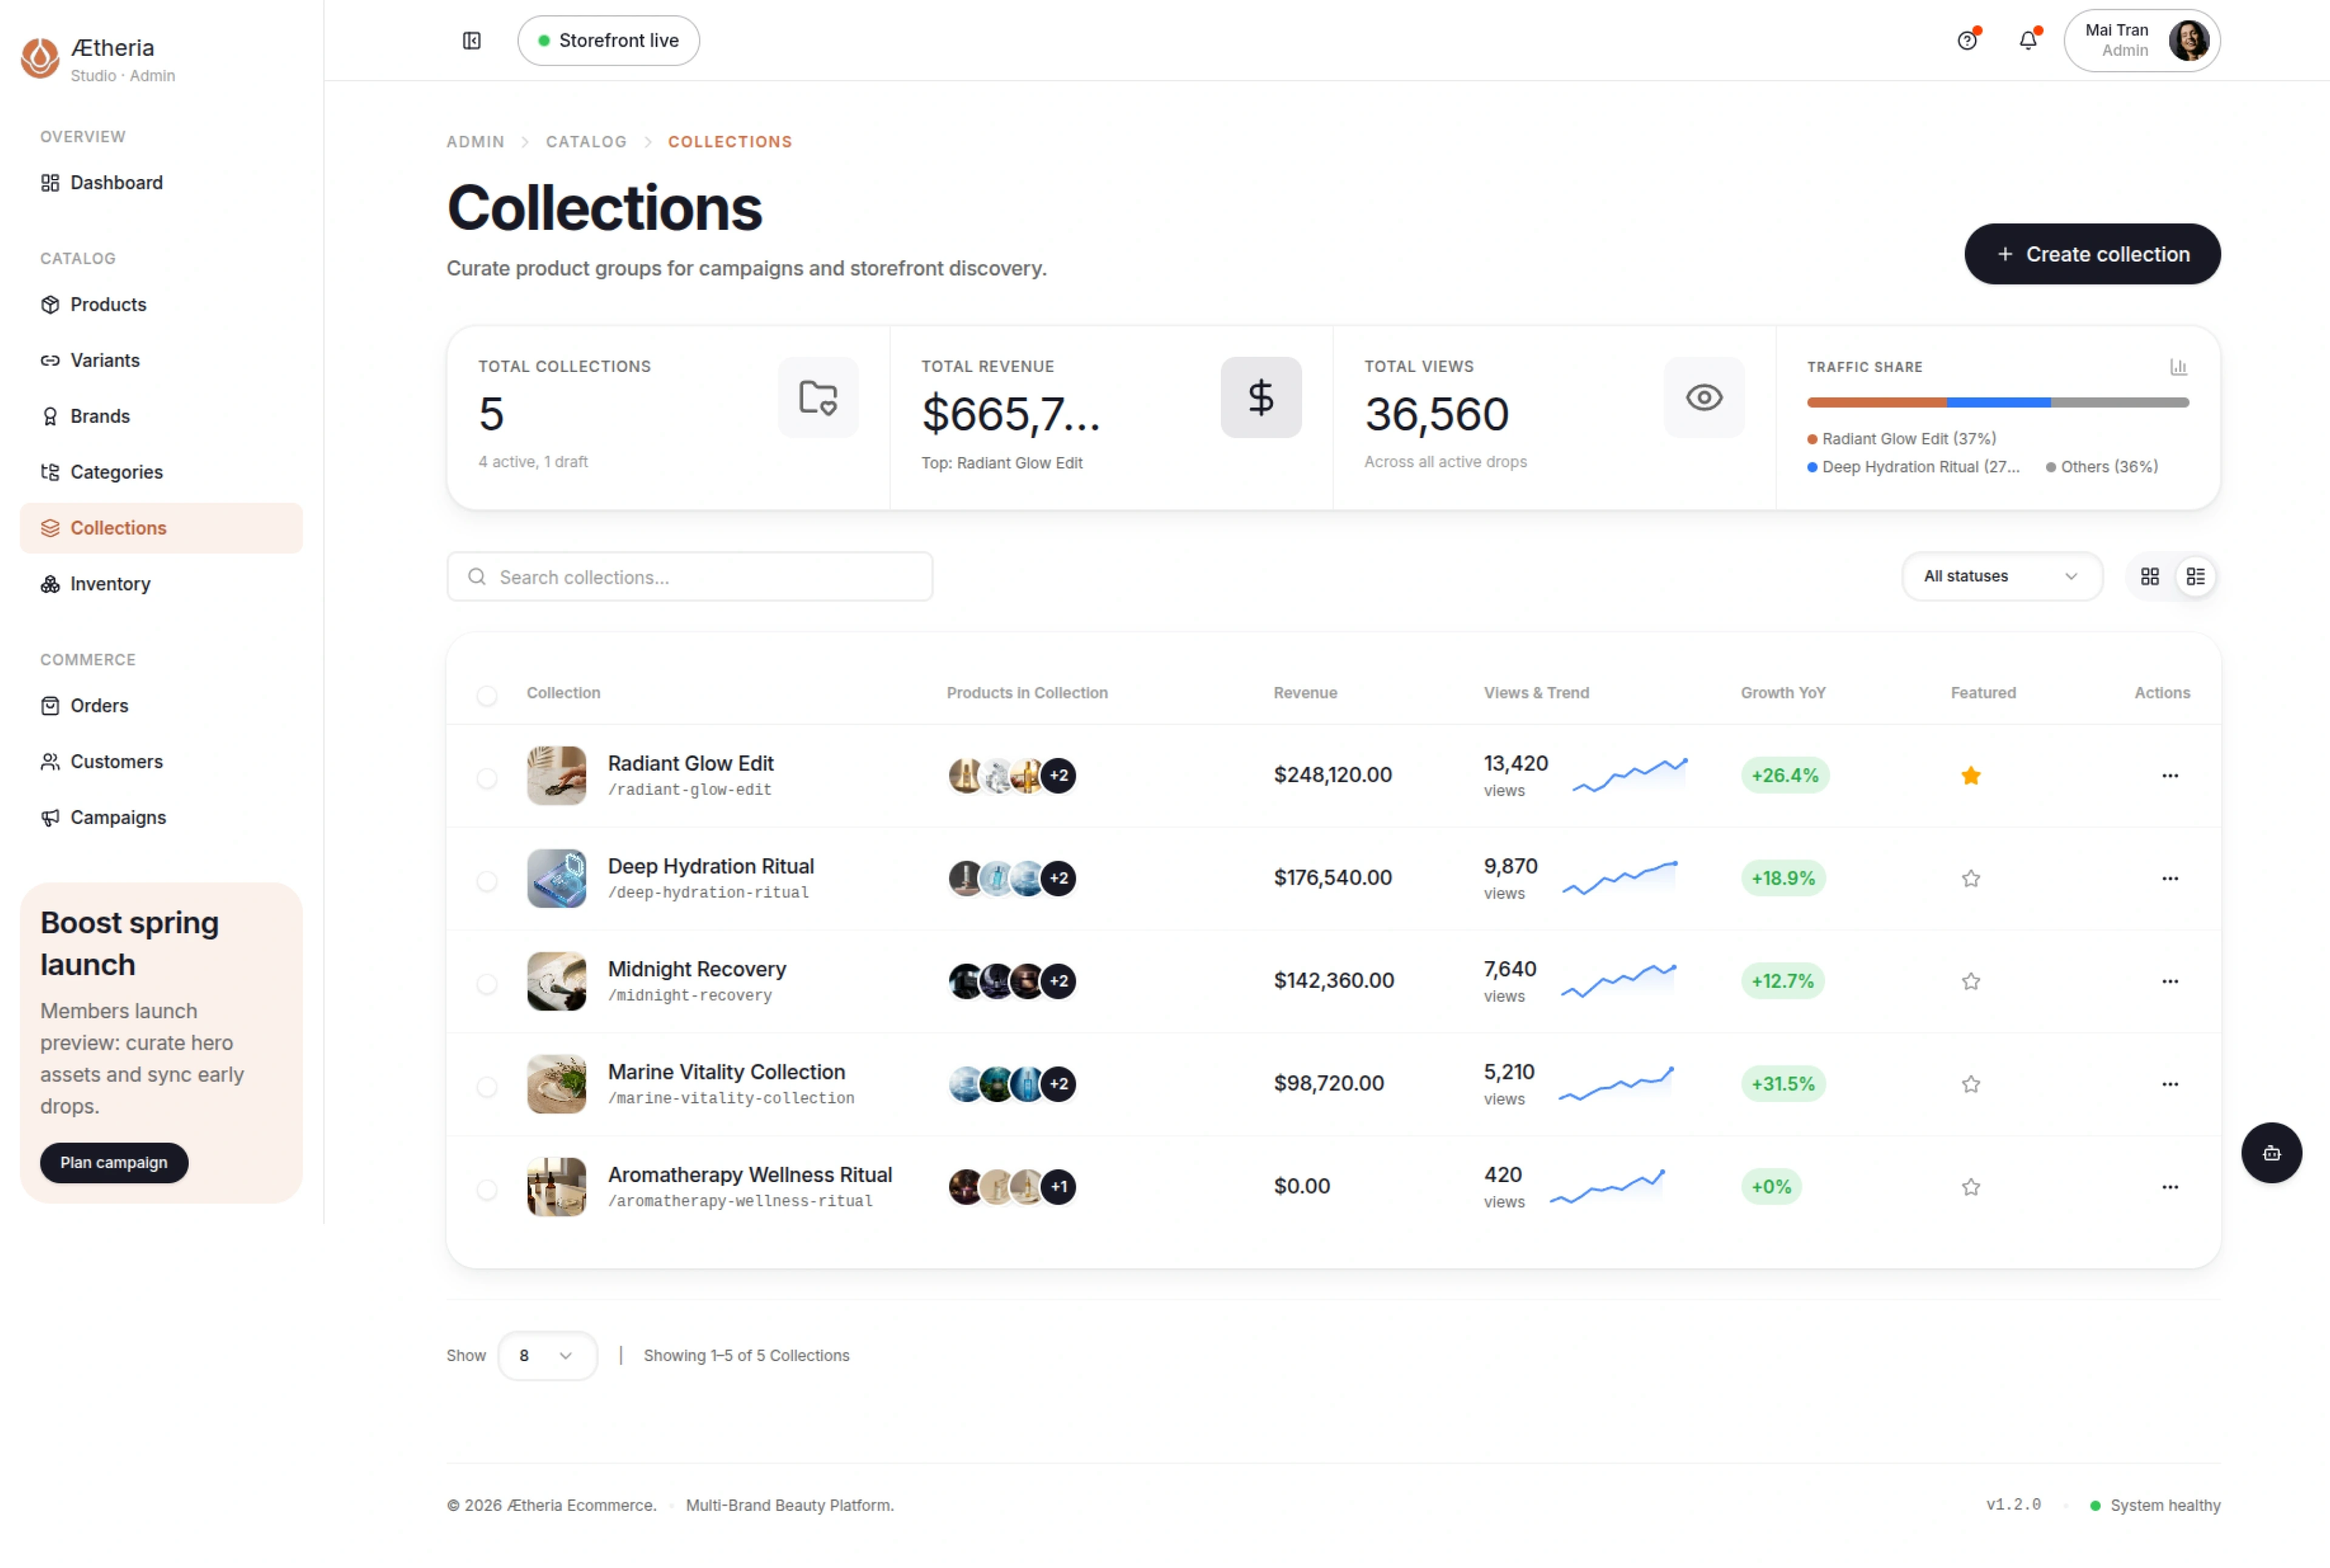Image resolution: width=2330 pixels, height=1568 pixels.
Task: Open Campaigns in sidebar
Action: pyautogui.click(x=161, y=817)
